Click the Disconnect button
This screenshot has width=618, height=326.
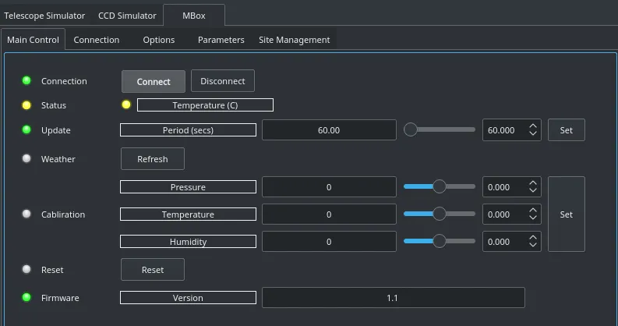tap(223, 81)
